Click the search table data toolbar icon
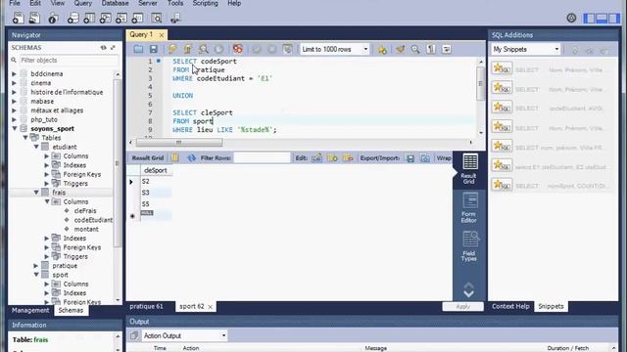The height and width of the screenshot is (352, 627). [x=157, y=18]
